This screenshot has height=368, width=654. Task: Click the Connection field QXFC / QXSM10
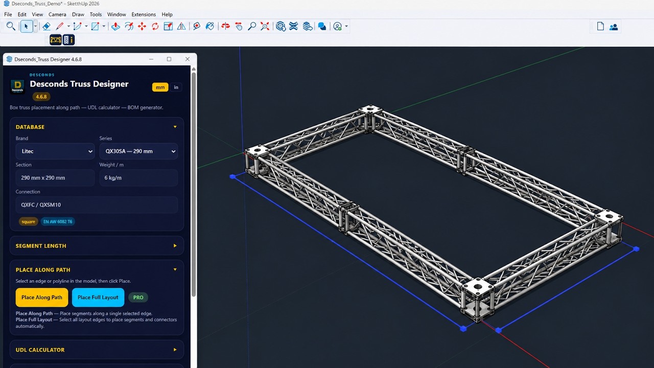pyautogui.click(x=97, y=205)
